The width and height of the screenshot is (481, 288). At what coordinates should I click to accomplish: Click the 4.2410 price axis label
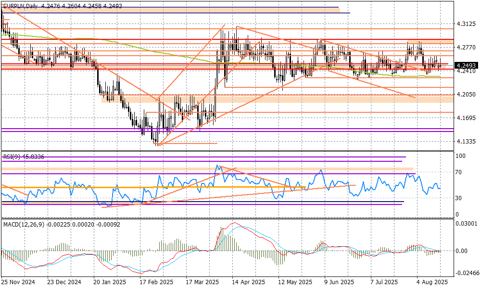pos(466,71)
